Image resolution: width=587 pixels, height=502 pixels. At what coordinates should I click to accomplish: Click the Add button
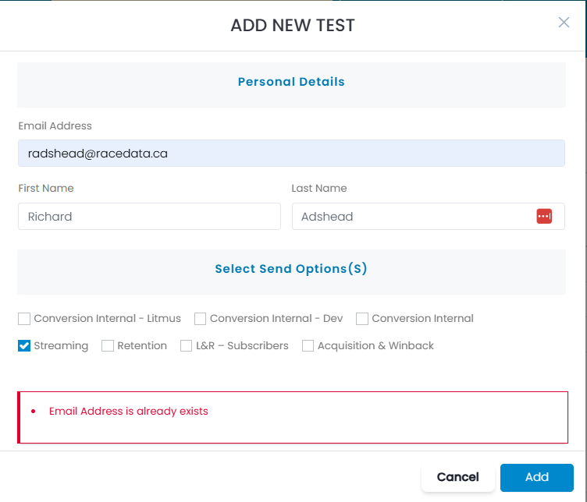pyautogui.click(x=537, y=477)
